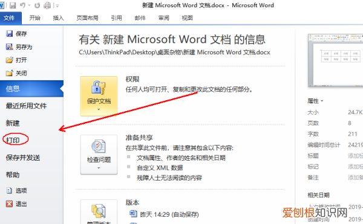
Task: Open 保存并发送 options
Action: point(23,158)
